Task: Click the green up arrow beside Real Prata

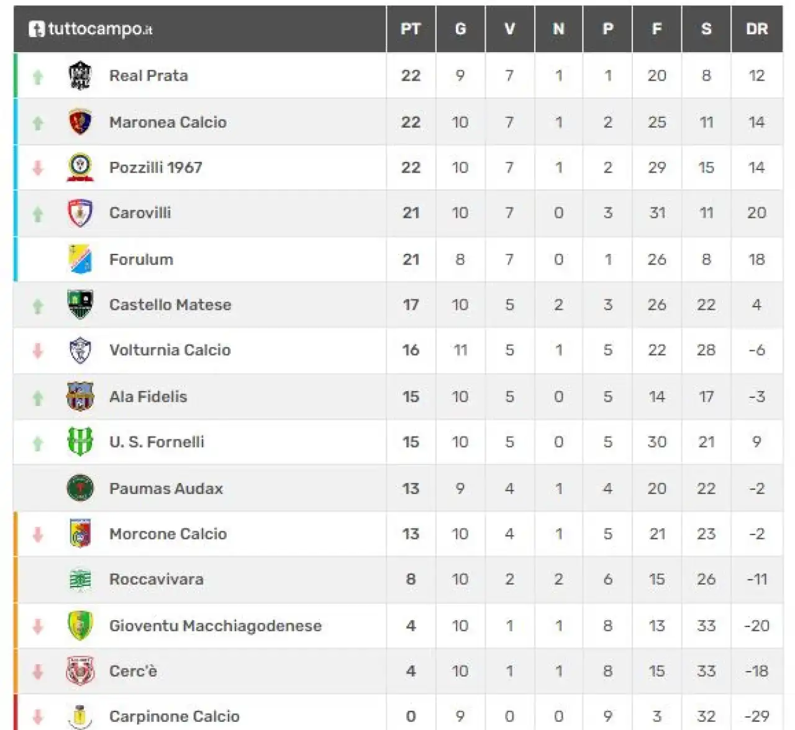Action: pos(38,76)
